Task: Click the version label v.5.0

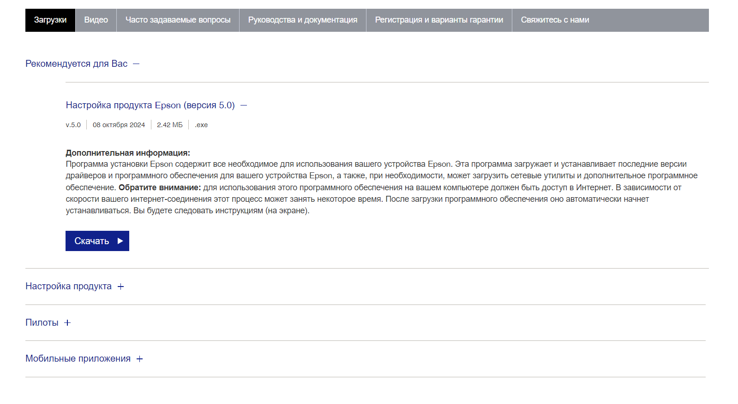Action: pos(73,125)
